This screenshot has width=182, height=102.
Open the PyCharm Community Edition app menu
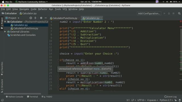[32, 2]
